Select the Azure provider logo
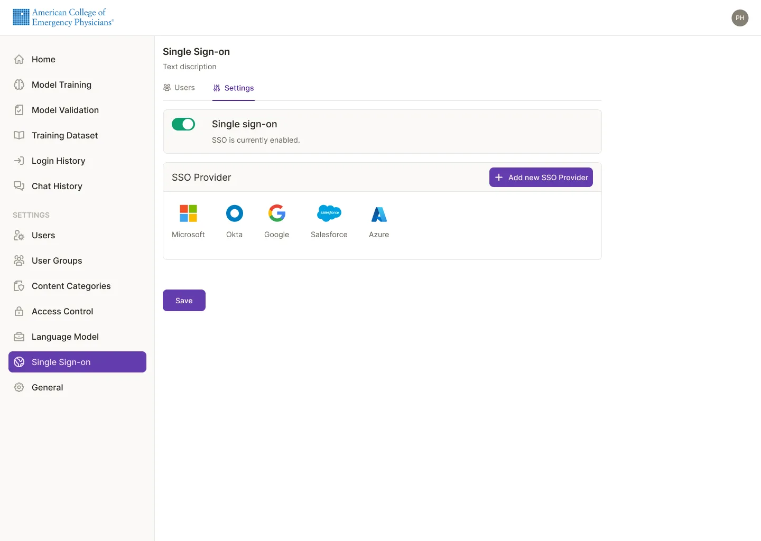This screenshot has height=541, width=761. click(x=379, y=213)
